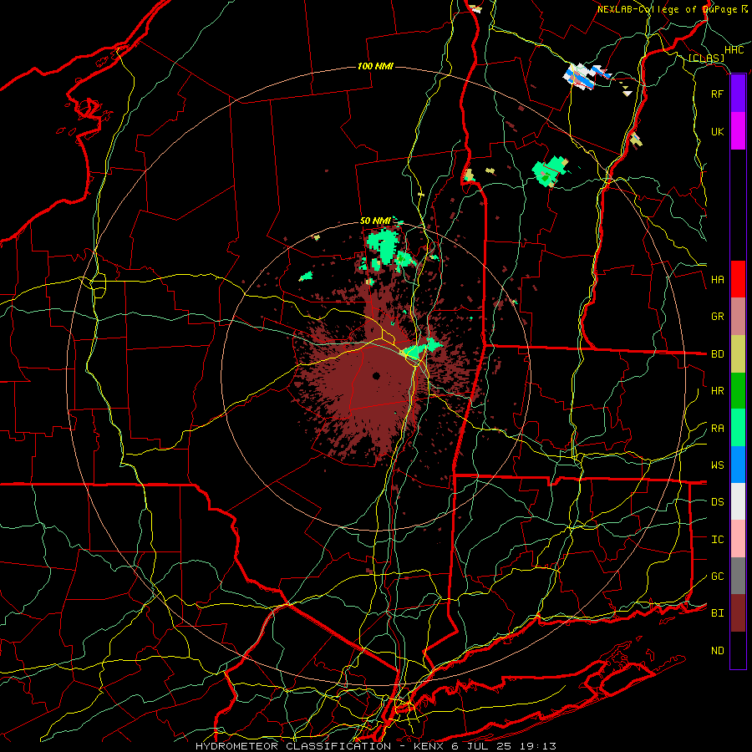The image size is (752, 752).
Task: Click the BD yellow legend swatch
Action: point(738,354)
